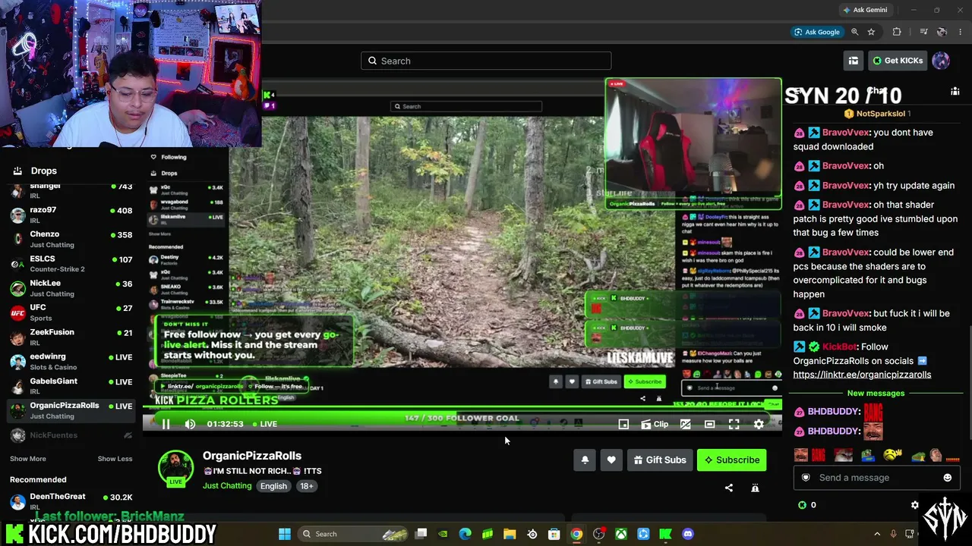
Task: Open ZeekFusion IRL channel
Action: point(72,337)
